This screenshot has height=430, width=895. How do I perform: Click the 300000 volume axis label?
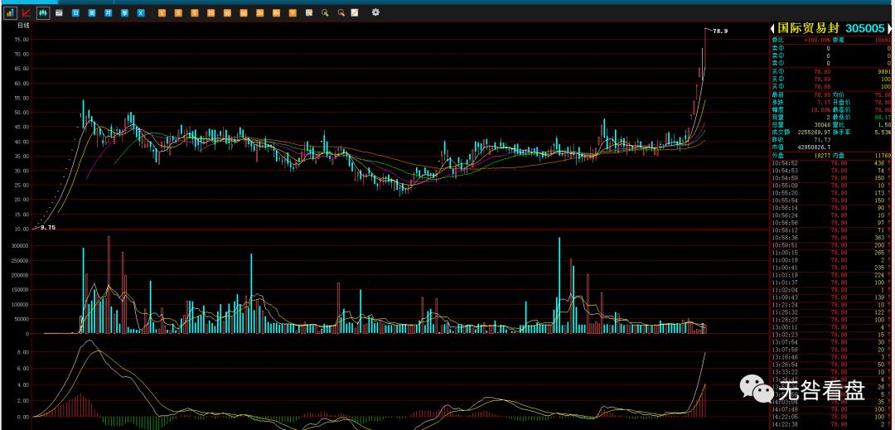coord(19,246)
